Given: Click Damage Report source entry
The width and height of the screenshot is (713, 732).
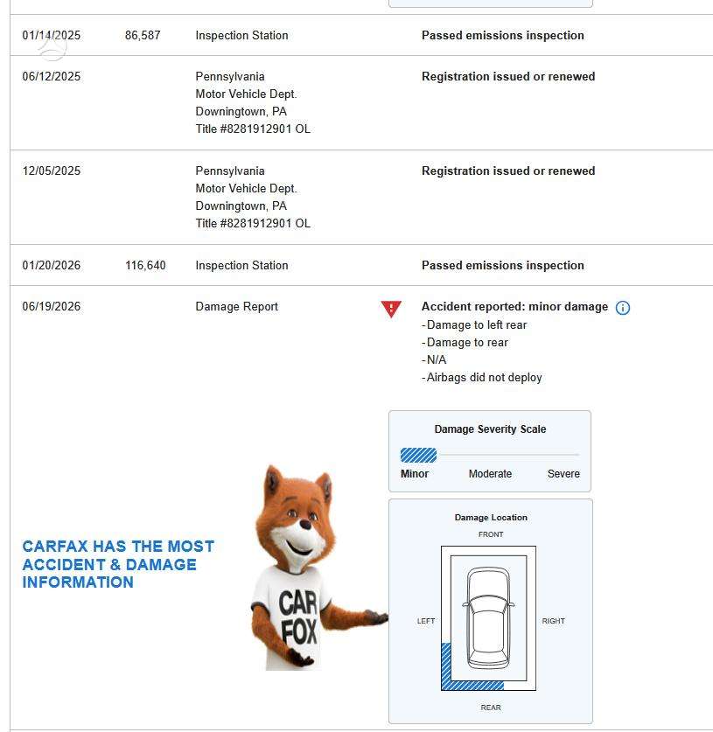Looking at the screenshot, I should tap(237, 307).
